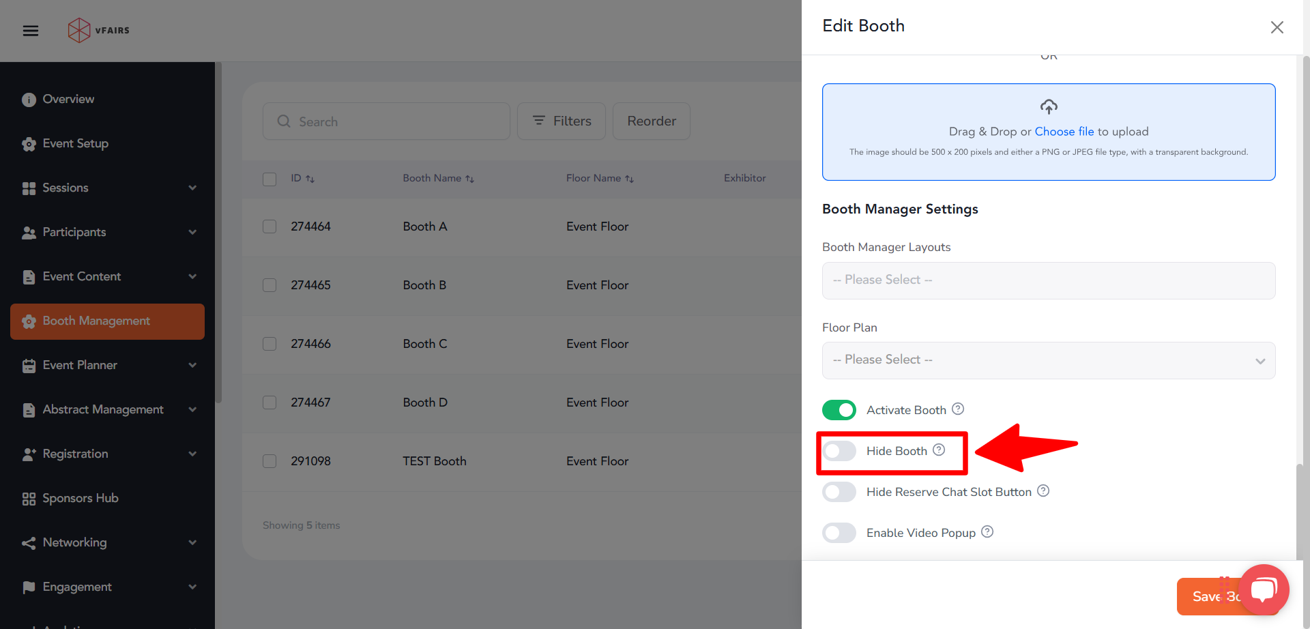
Task: Open Booth Manager Layouts select box
Action: pos(1048,280)
